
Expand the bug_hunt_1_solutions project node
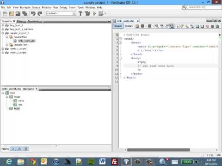pyautogui.click(x=3, y=29)
